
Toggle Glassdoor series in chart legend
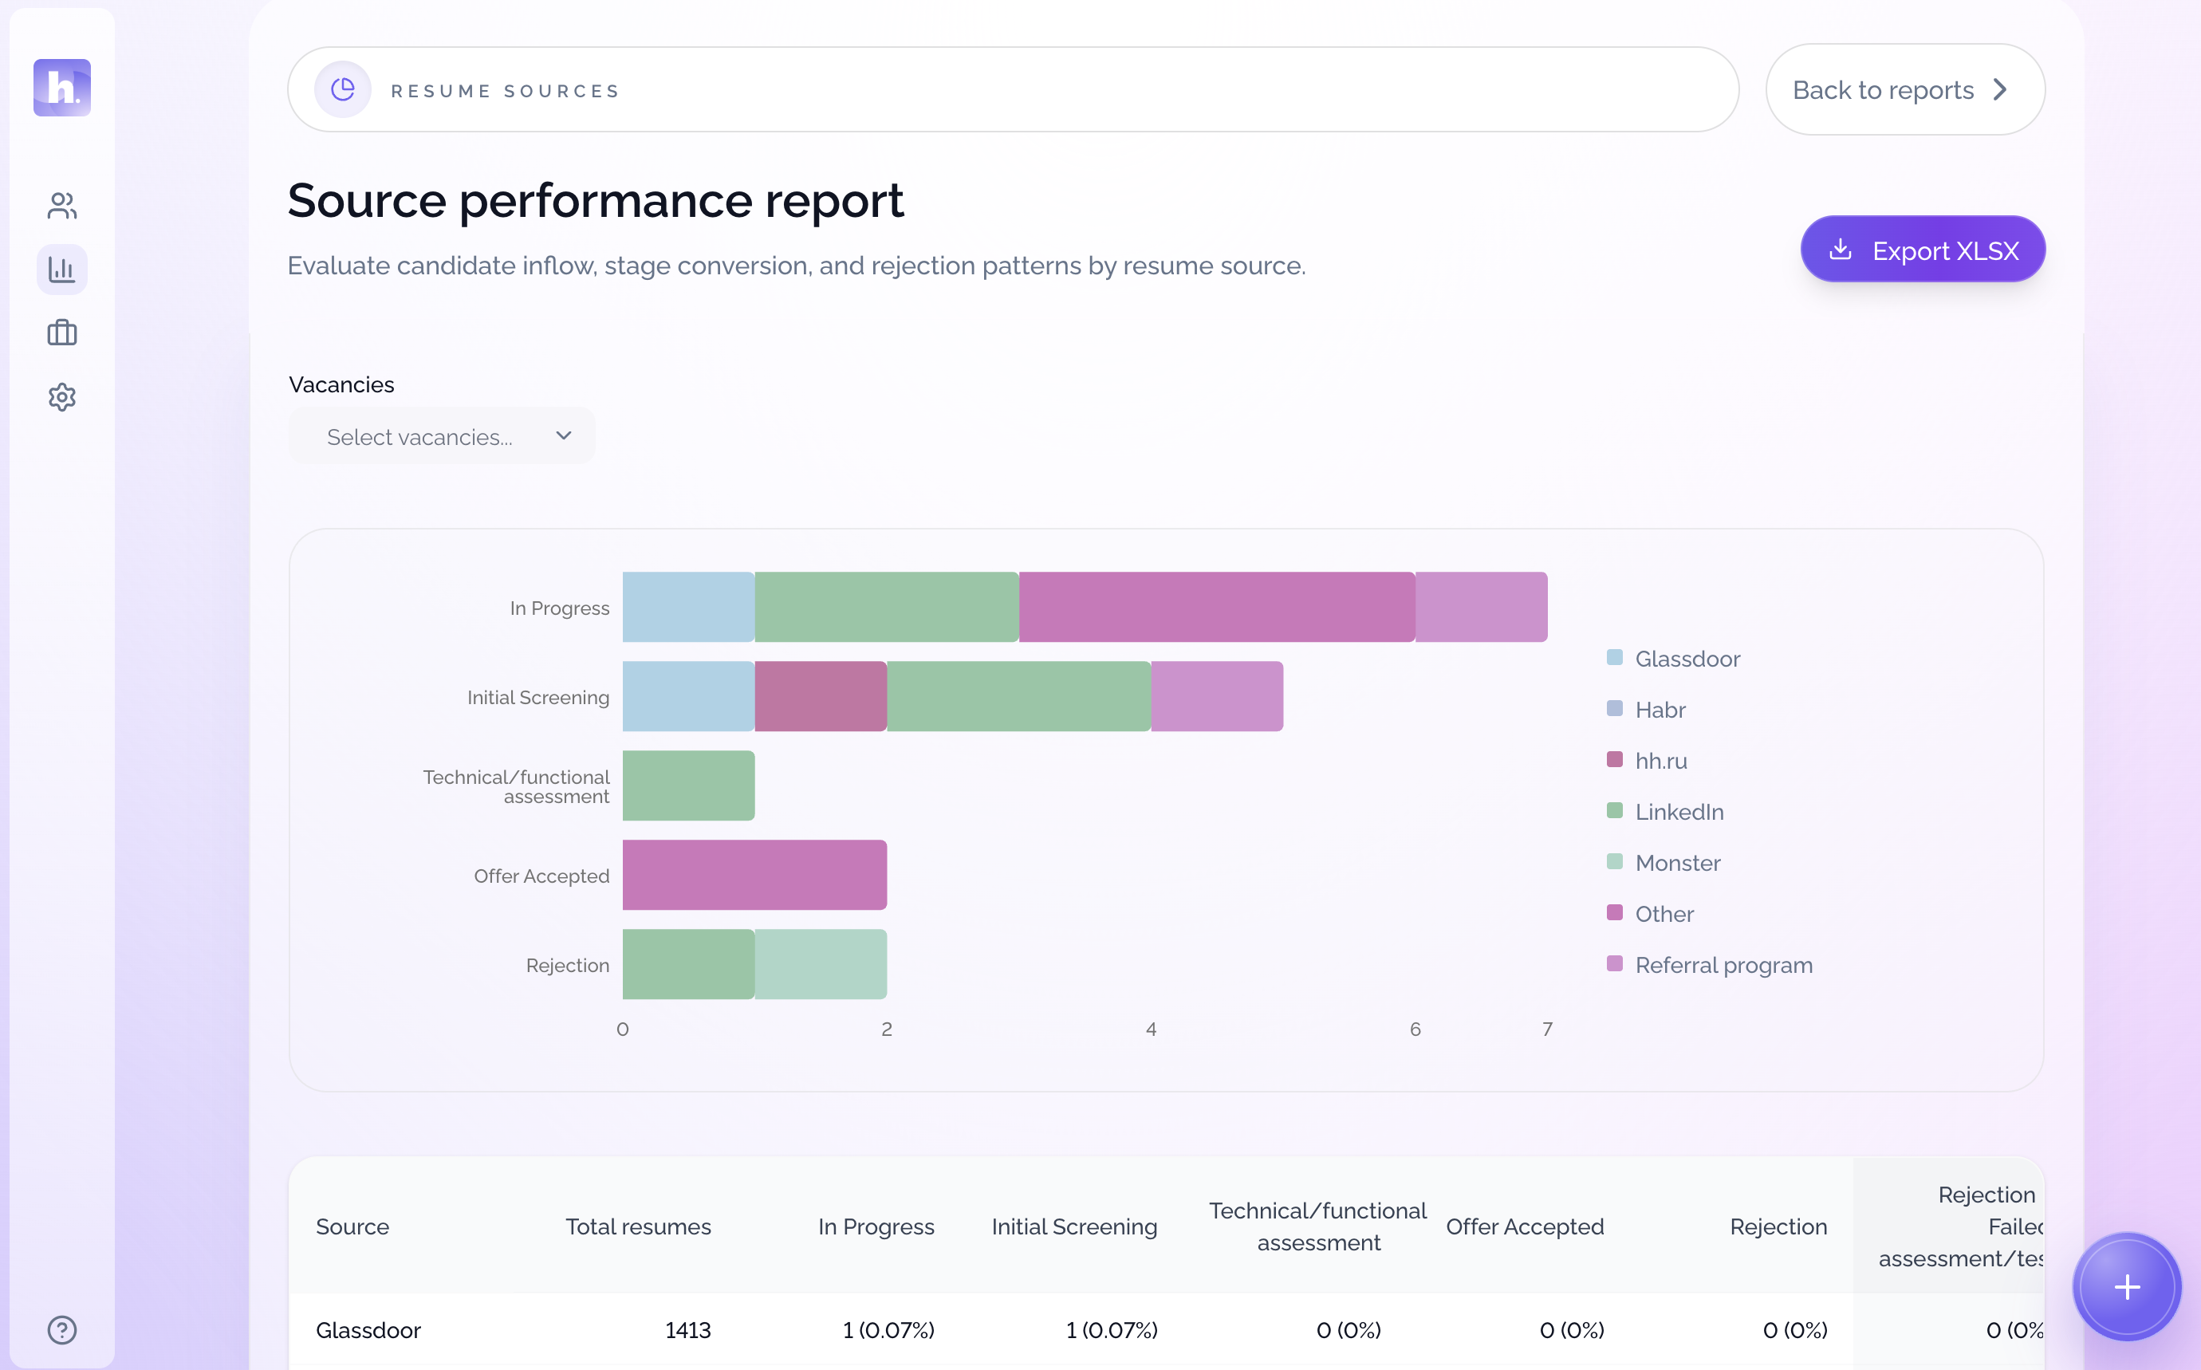[1687, 659]
